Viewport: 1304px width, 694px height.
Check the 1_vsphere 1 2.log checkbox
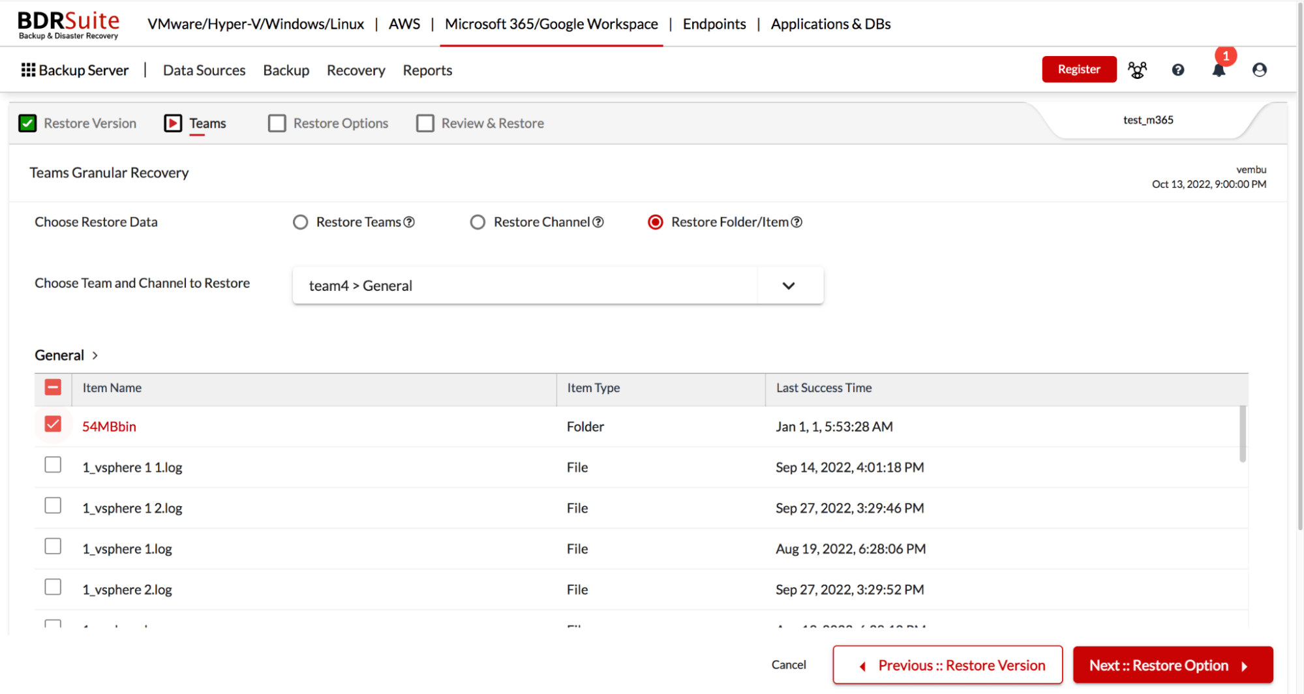pos(53,506)
